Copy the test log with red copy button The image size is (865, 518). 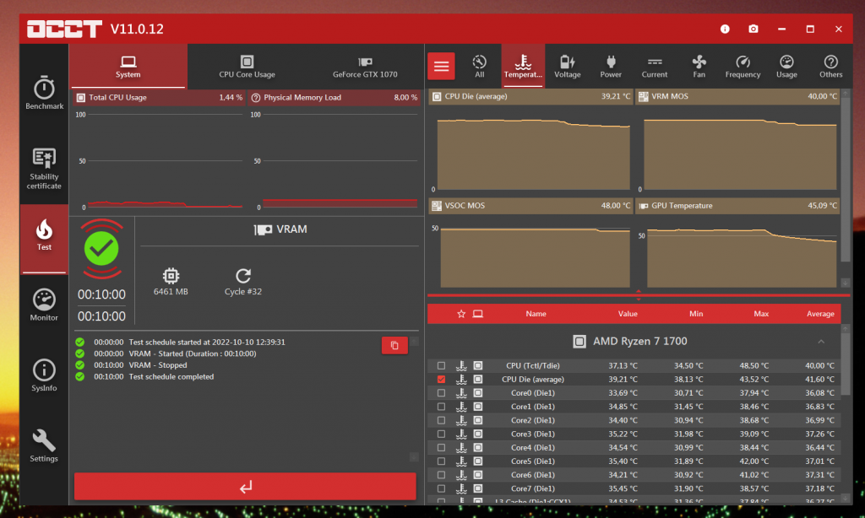tap(394, 346)
